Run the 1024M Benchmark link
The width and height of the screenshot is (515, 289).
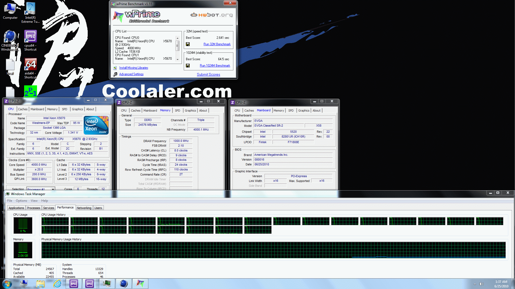(x=215, y=66)
